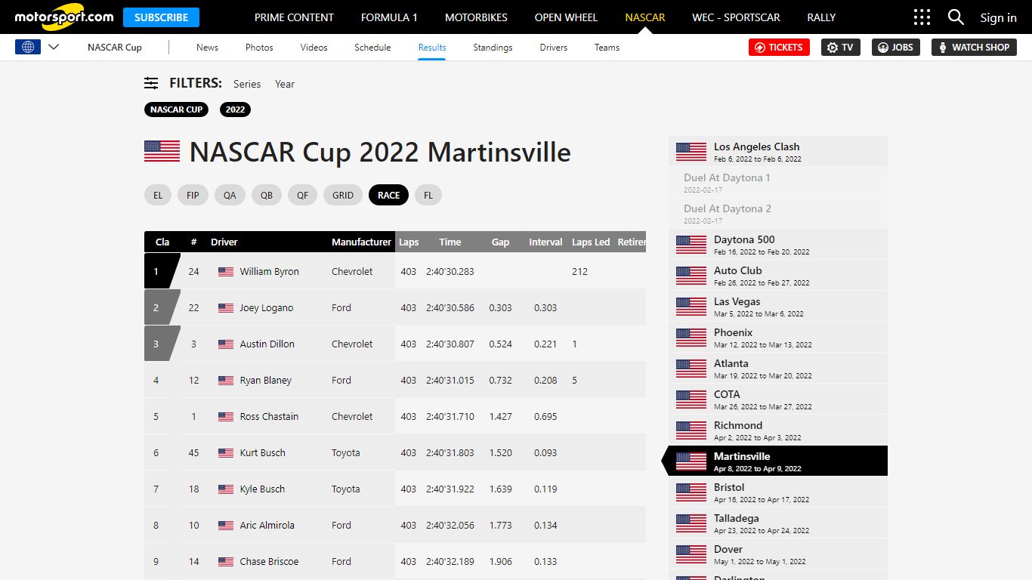Open MOTORBIKES menu
This screenshot has height=580, width=1032.
(476, 17)
